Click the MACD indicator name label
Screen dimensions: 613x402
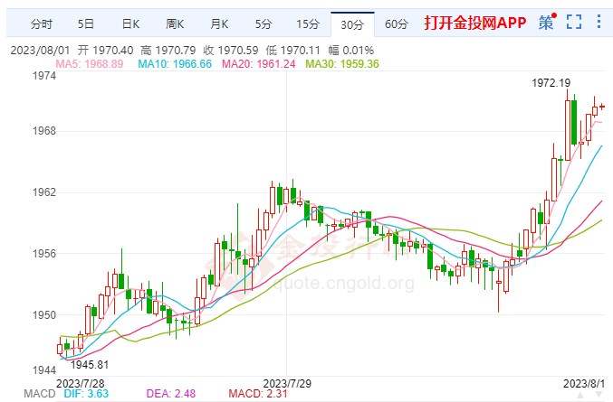(40, 394)
